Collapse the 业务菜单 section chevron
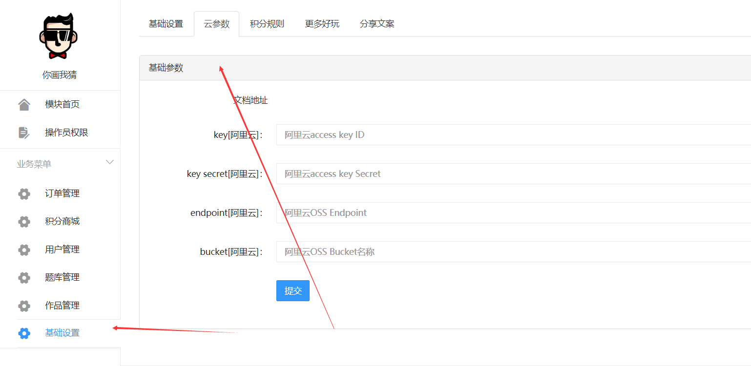The height and width of the screenshot is (366, 751). pyautogui.click(x=110, y=162)
